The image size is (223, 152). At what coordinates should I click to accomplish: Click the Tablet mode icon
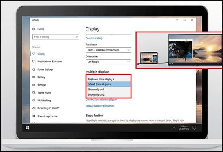34,92
